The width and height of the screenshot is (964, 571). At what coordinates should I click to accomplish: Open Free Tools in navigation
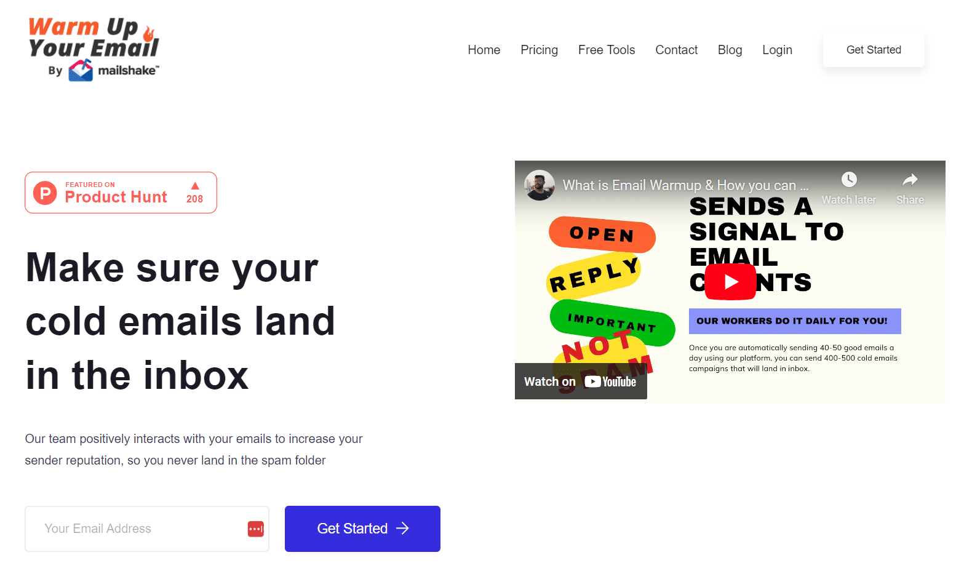pyautogui.click(x=607, y=50)
